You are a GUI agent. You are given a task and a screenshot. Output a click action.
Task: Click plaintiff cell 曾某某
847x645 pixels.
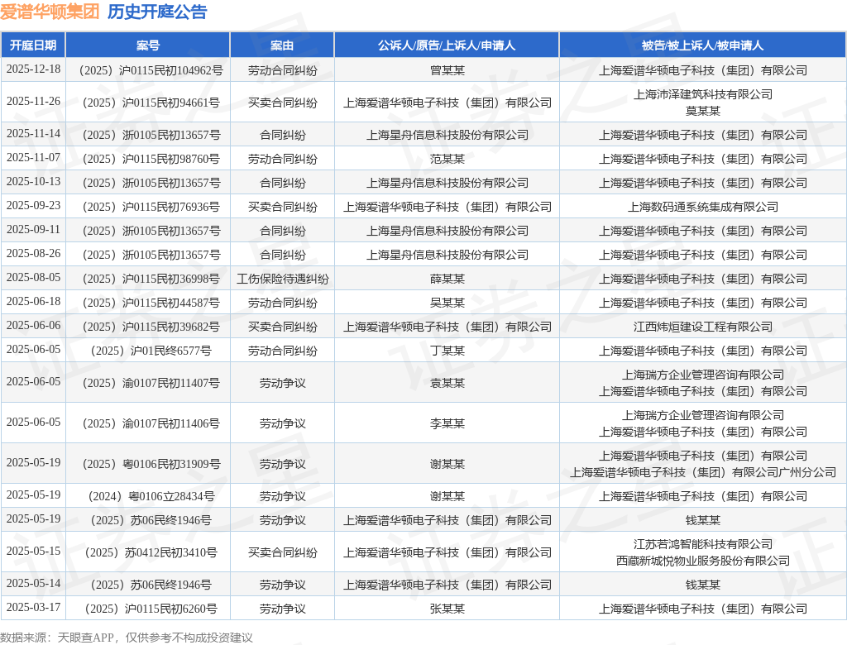447,70
